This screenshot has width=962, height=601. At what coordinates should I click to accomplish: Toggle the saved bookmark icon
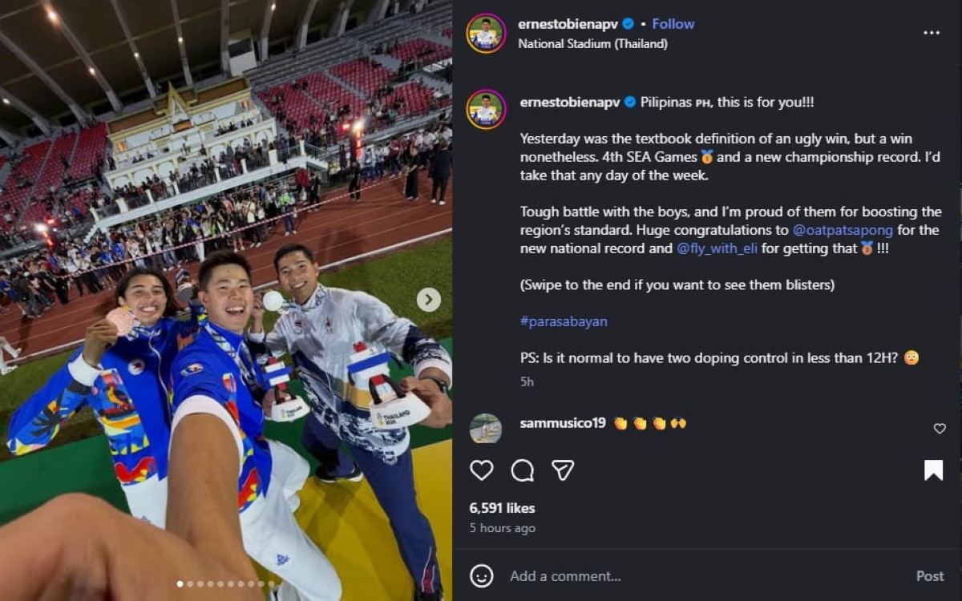(933, 470)
